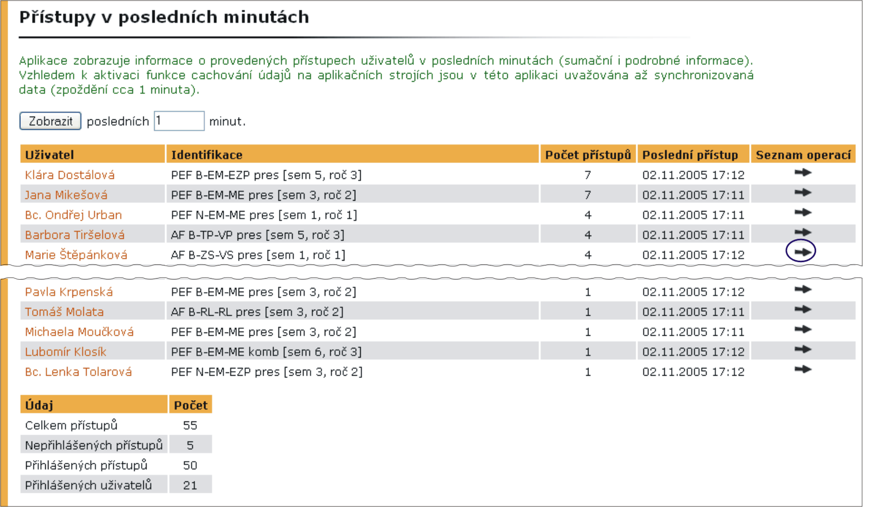The image size is (869, 507).
Task: Open user link Michaela Moučková
Action: (x=79, y=332)
